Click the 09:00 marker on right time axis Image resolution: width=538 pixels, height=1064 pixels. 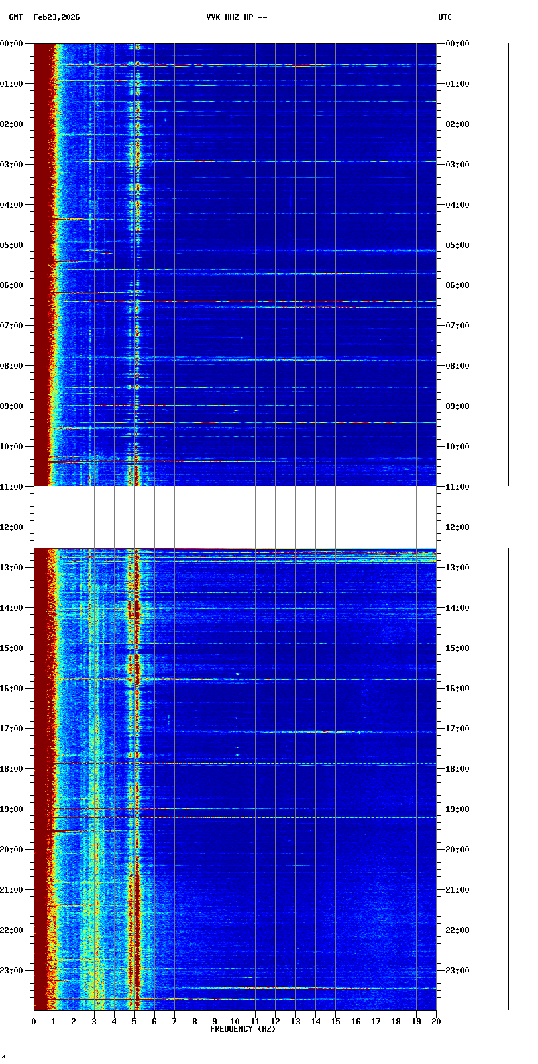coord(458,406)
